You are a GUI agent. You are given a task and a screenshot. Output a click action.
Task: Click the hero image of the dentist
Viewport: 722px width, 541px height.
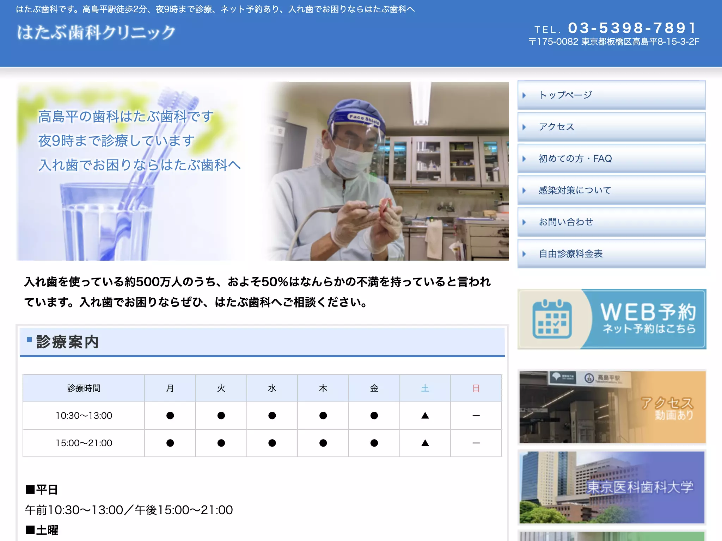click(388, 171)
